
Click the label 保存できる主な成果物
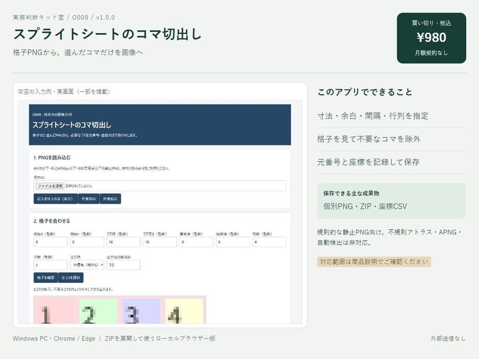tap(351, 193)
